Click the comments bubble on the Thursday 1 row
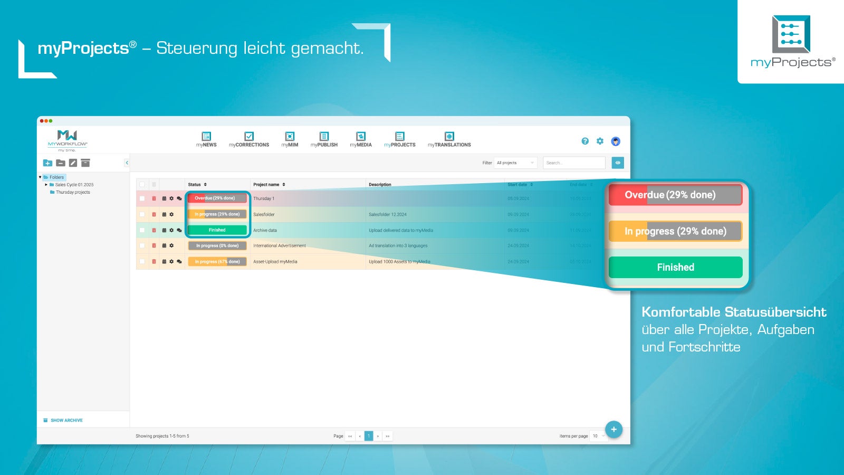 pos(179,198)
